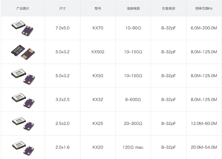The image size is (222, 159).
Task: Select the 负载电容 column header
Action: [x=168, y=8]
